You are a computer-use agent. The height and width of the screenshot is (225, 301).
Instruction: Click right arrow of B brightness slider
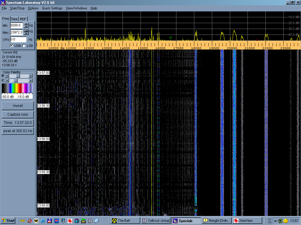pos(31,76)
